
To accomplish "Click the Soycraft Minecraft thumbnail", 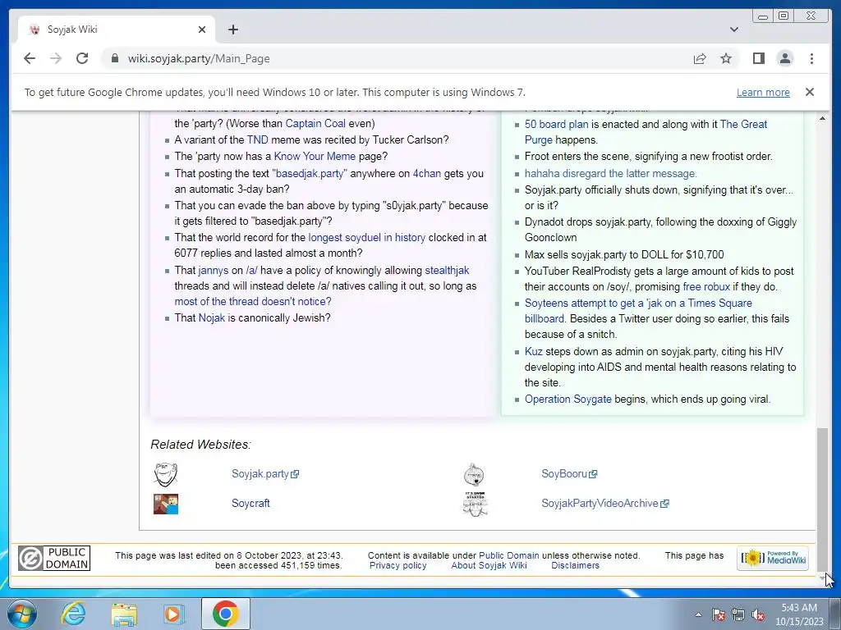I will tap(166, 504).
